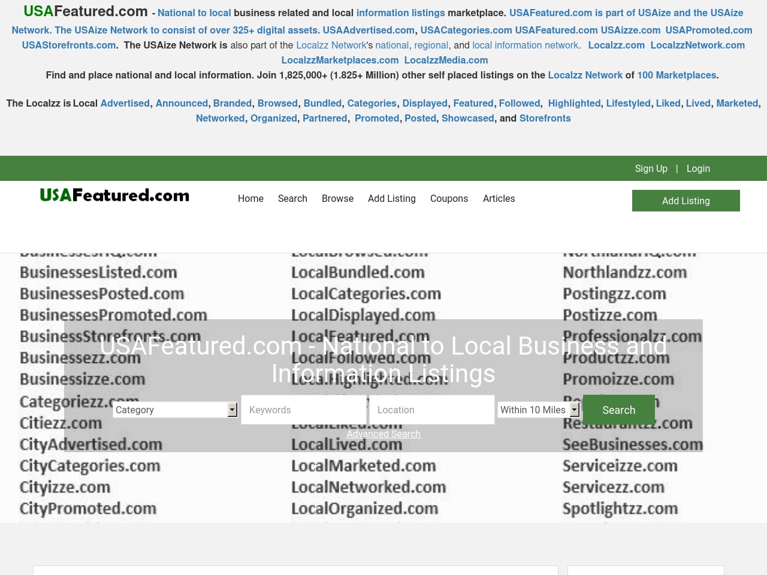
Task: Open the Followed link
Action: [x=520, y=103]
